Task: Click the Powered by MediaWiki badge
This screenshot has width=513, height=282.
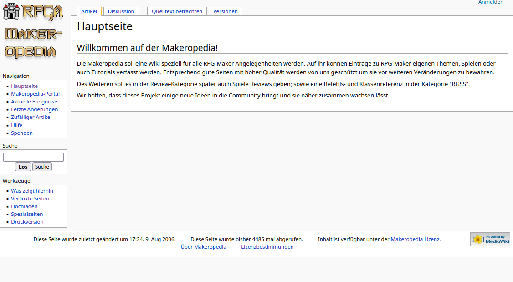Action: tap(490, 240)
